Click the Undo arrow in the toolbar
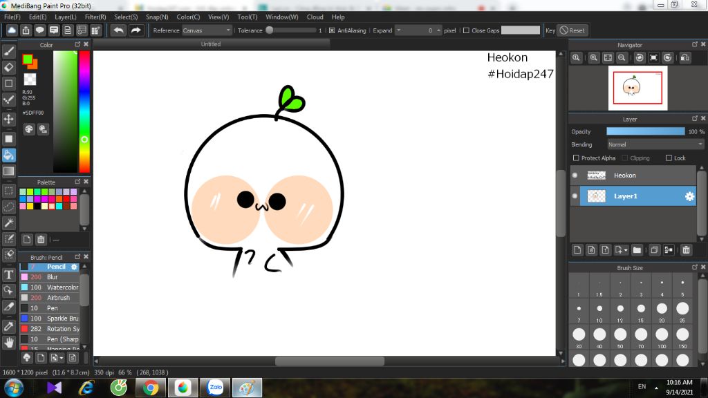 (119, 30)
